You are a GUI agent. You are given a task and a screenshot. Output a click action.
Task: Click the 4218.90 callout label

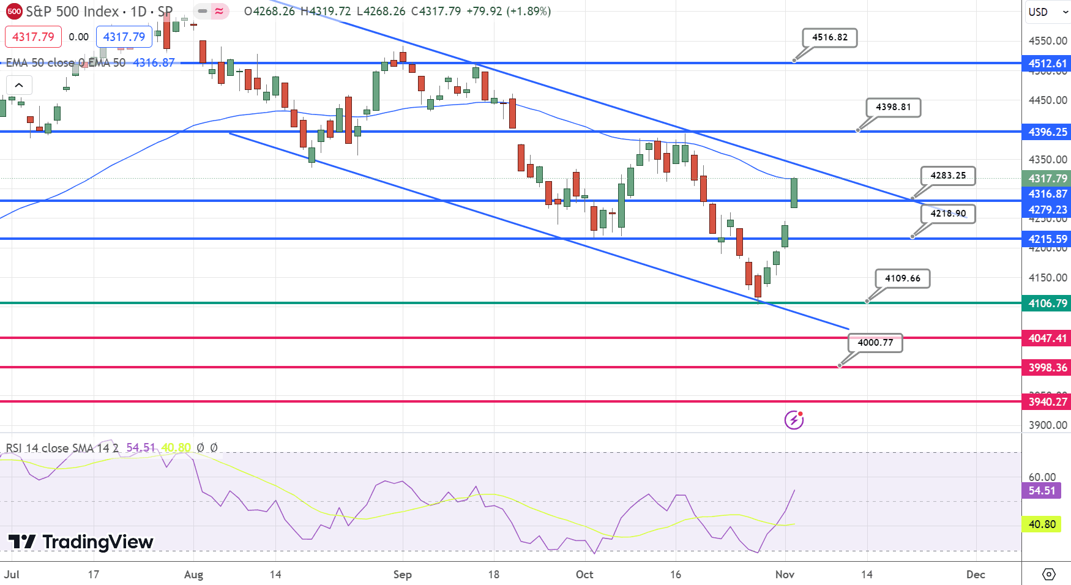coord(948,214)
